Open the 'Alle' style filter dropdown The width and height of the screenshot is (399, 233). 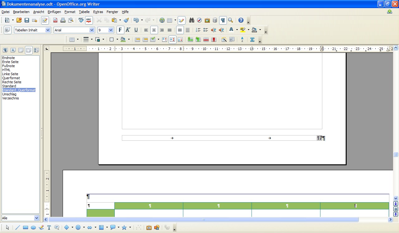point(36,218)
